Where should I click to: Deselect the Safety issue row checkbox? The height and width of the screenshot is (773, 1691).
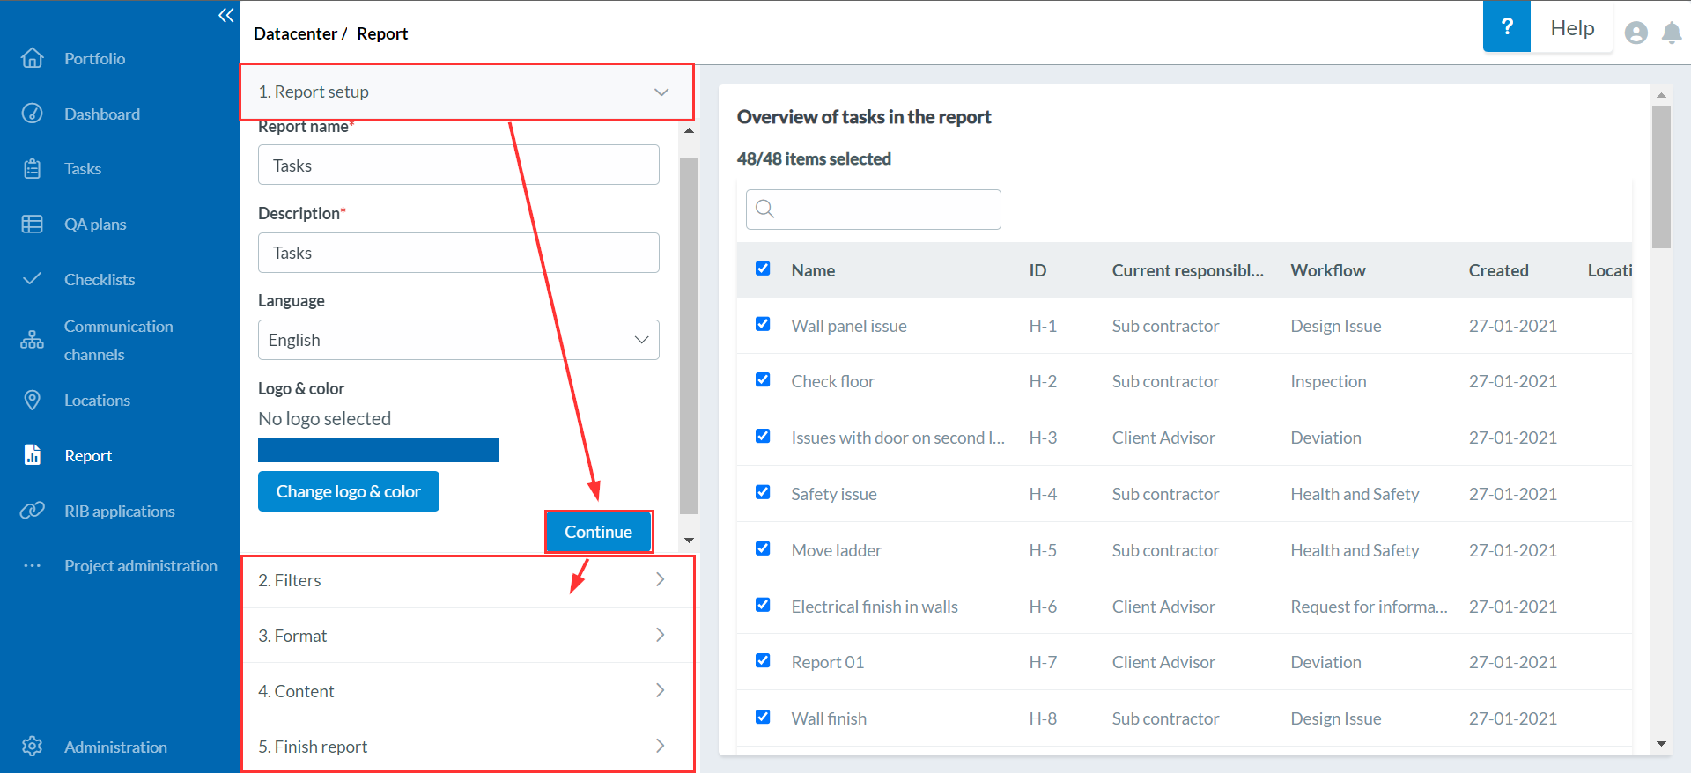point(763,493)
